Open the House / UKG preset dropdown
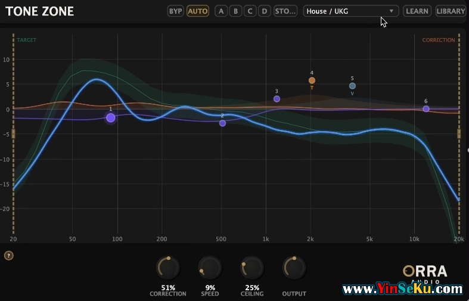The image size is (469, 301). click(x=346, y=11)
